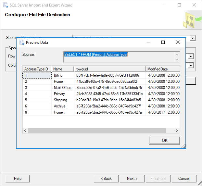
Task: Click the 4/30/2017 ModifiedDate cell
Action: click(163, 112)
